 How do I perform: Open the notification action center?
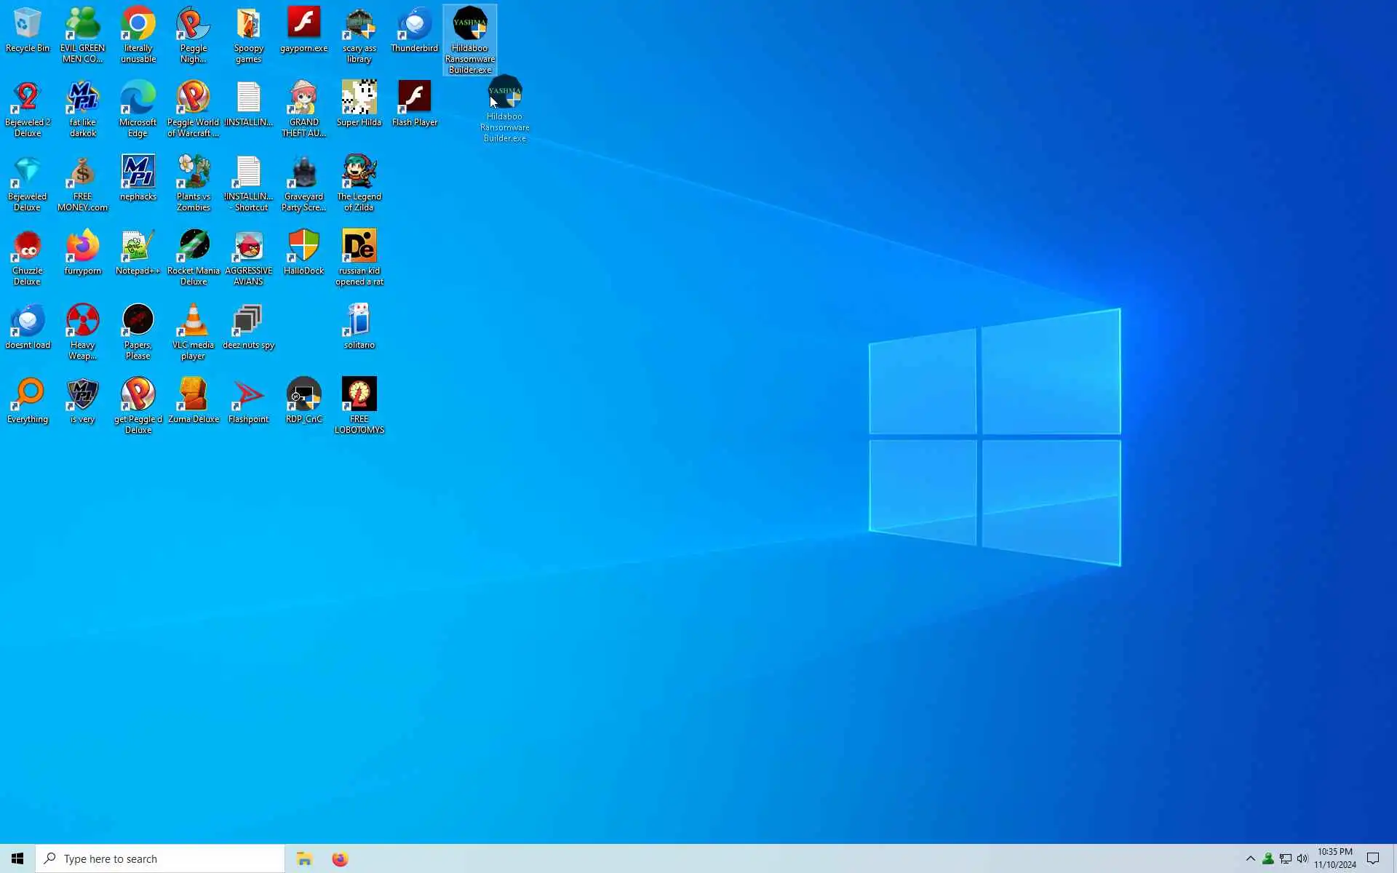tap(1373, 859)
